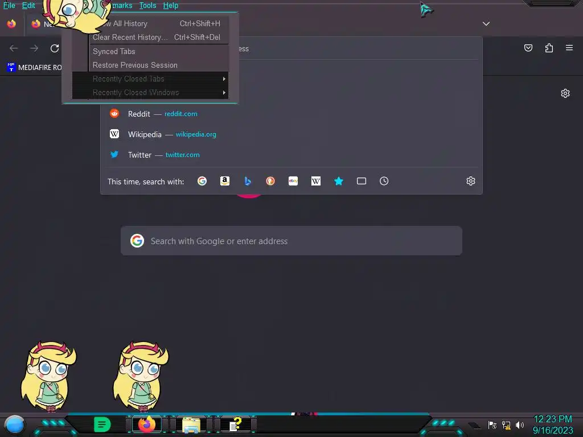
Task: Open the Help menu
Action: click(171, 6)
